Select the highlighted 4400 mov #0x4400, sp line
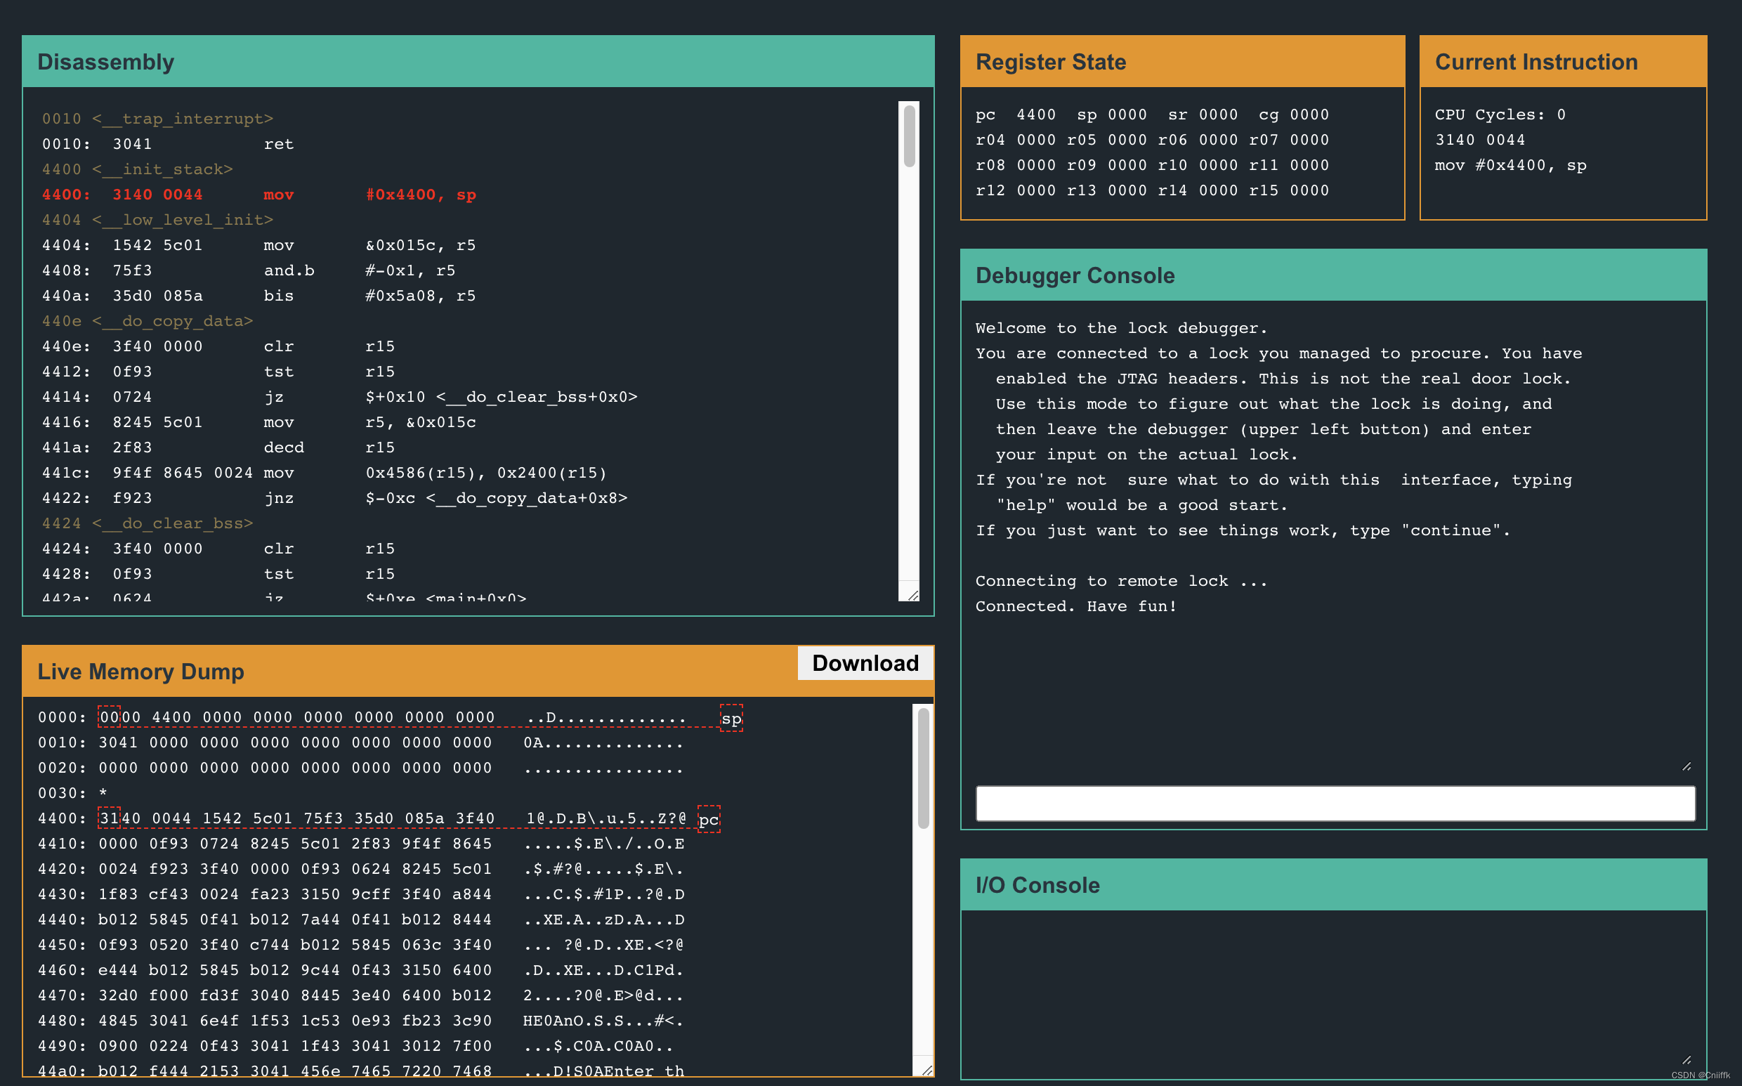Screen dimensions: 1742x1086 click(258, 195)
